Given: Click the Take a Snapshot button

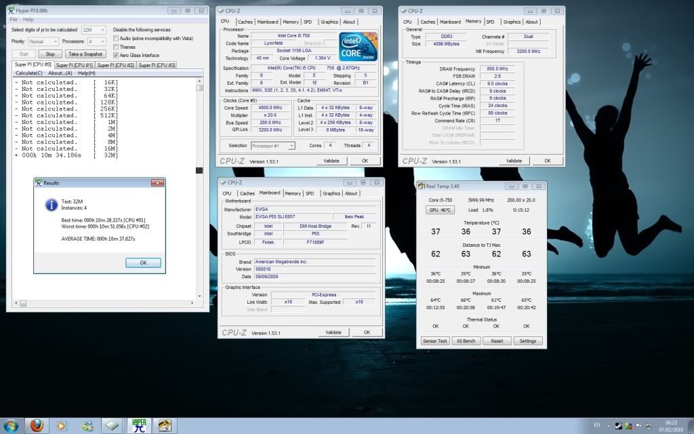Looking at the screenshot, I should click(x=85, y=54).
